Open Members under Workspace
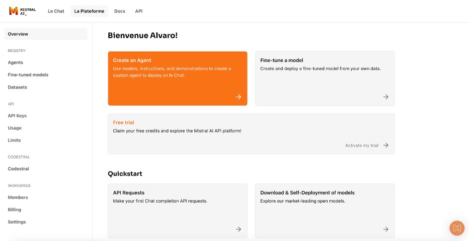This screenshot has width=469, height=241. coord(18,197)
